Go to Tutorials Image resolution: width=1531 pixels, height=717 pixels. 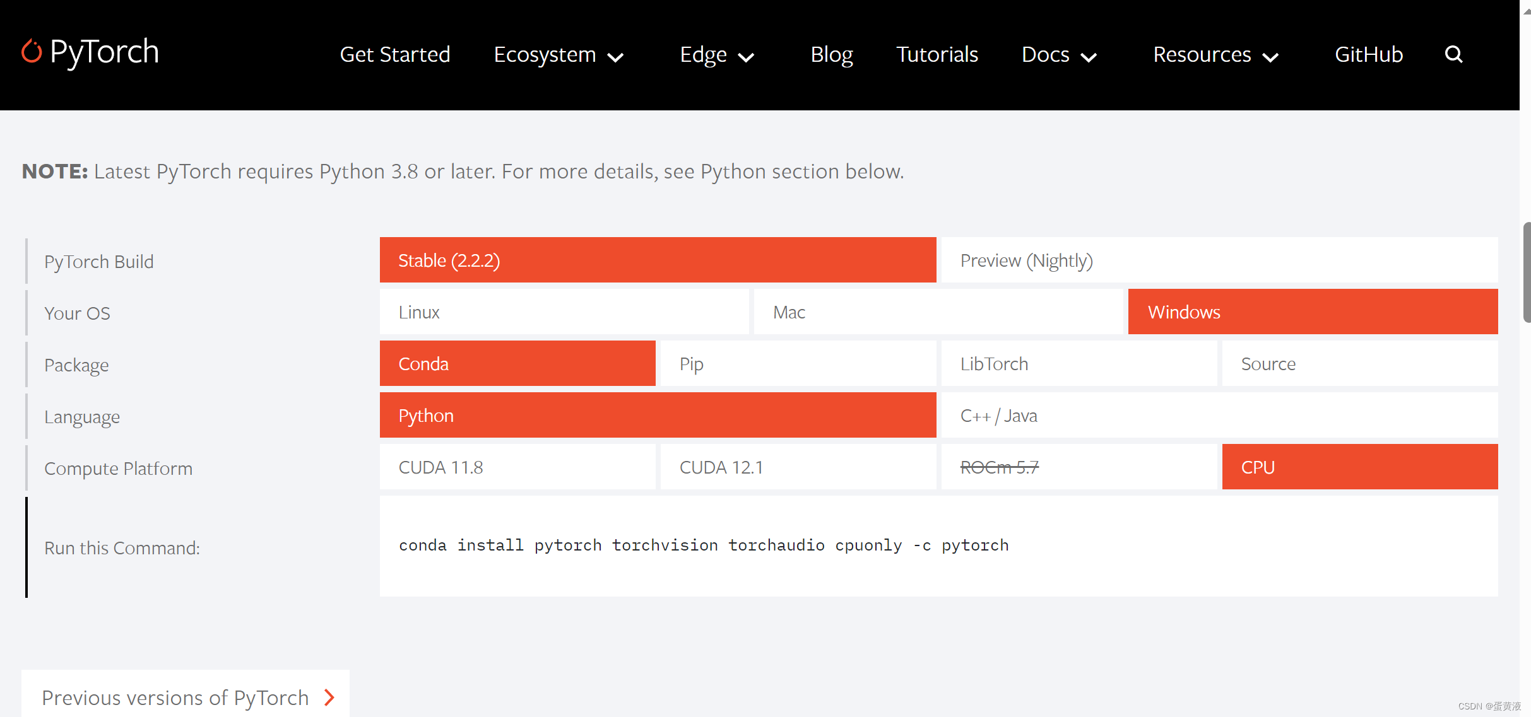pyautogui.click(x=937, y=54)
